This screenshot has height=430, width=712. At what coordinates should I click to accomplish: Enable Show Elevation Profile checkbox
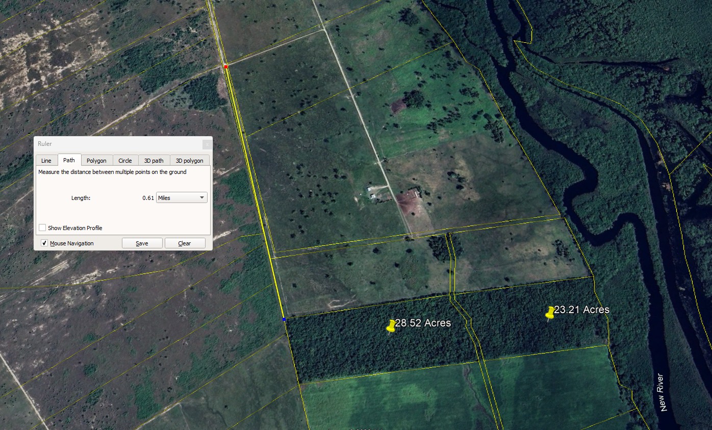pyautogui.click(x=43, y=228)
